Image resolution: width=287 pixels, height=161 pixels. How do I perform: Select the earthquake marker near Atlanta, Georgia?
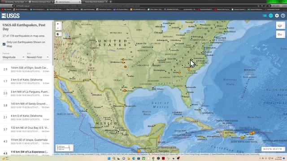(179, 73)
